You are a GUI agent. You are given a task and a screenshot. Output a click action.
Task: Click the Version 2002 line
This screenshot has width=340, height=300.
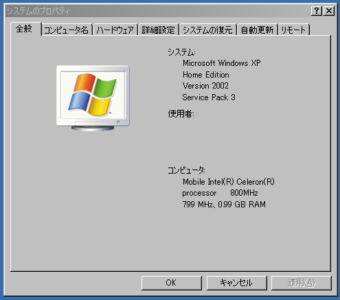pyautogui.click(x=205, y=86)
